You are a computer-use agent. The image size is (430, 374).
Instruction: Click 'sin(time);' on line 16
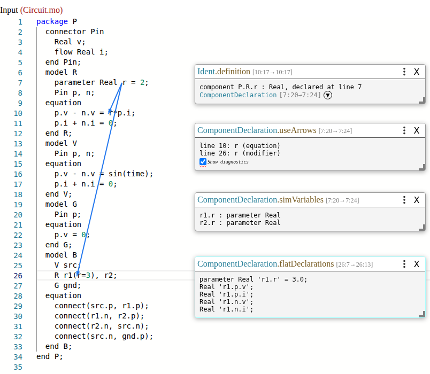pos(130,174)
